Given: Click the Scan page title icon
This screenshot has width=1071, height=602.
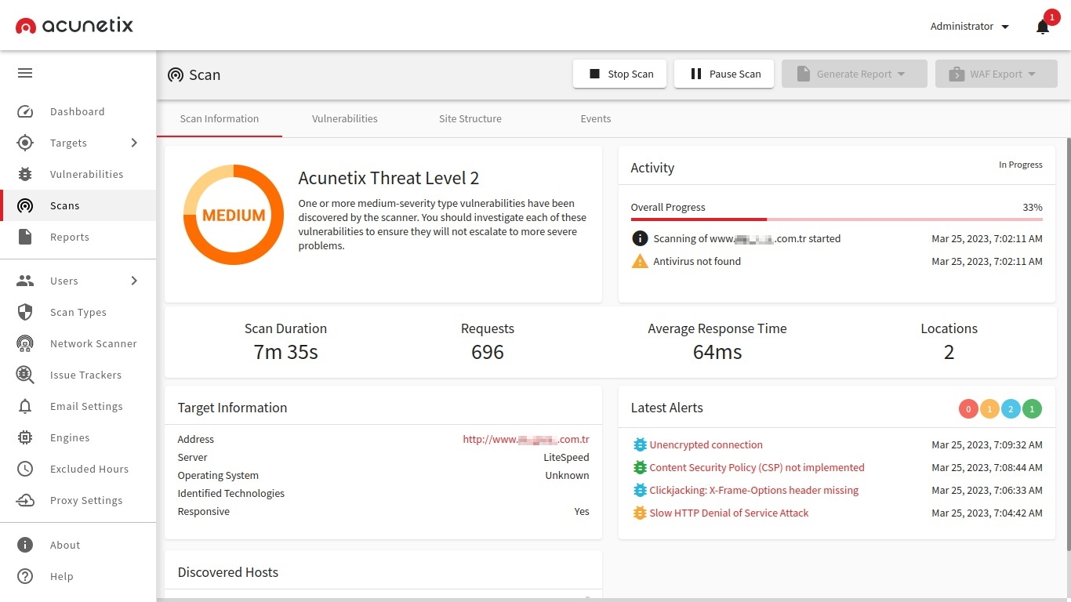Looking at the screenshot, I should tap(176, 75).
